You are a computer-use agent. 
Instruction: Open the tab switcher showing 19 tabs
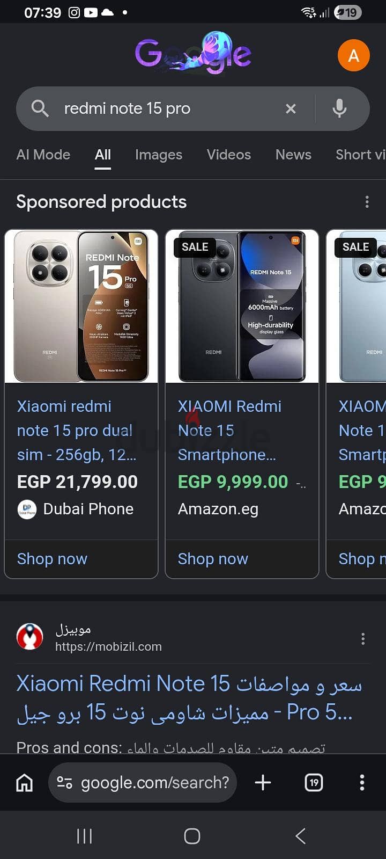[314, 783]
